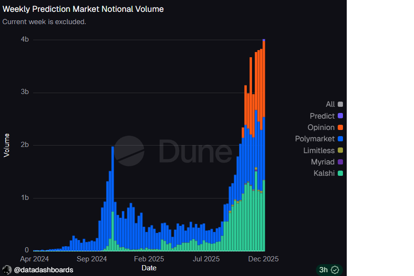The height and width of the screenshot is (276, 414).
Task: Click the Jul 2025 x-axis label
Action: point(206,259)
